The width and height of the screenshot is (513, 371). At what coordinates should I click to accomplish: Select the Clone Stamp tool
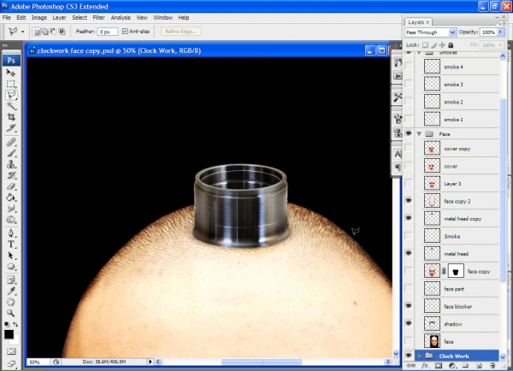click(x=11, y=164)
